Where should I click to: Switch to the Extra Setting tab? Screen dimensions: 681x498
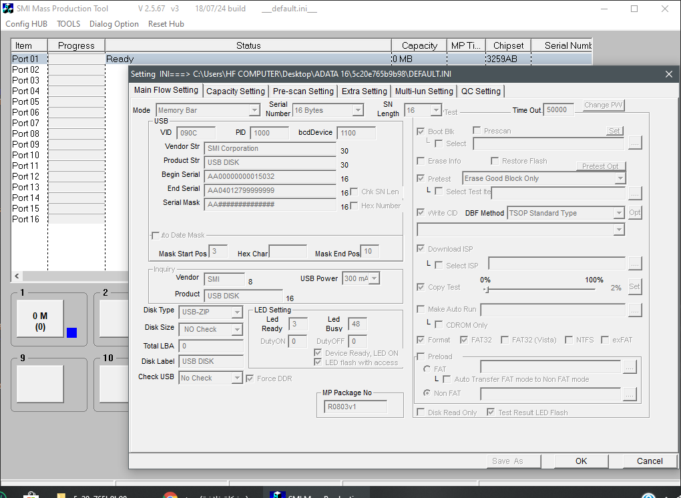(365, 91)
